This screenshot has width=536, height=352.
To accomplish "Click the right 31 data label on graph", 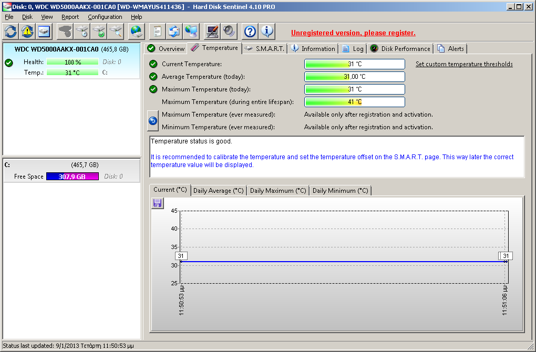I will [x=506, y=256].
